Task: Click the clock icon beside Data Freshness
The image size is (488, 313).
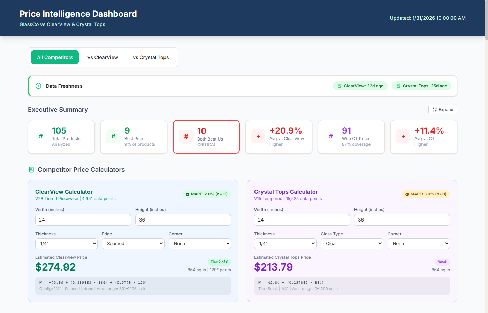Action: point(38,86)
